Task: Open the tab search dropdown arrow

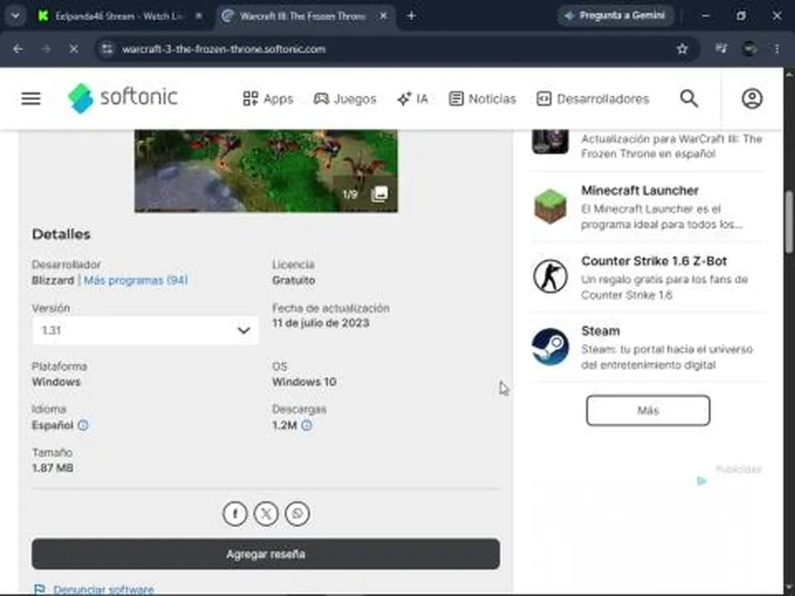Action: click(x=15, y=17)
